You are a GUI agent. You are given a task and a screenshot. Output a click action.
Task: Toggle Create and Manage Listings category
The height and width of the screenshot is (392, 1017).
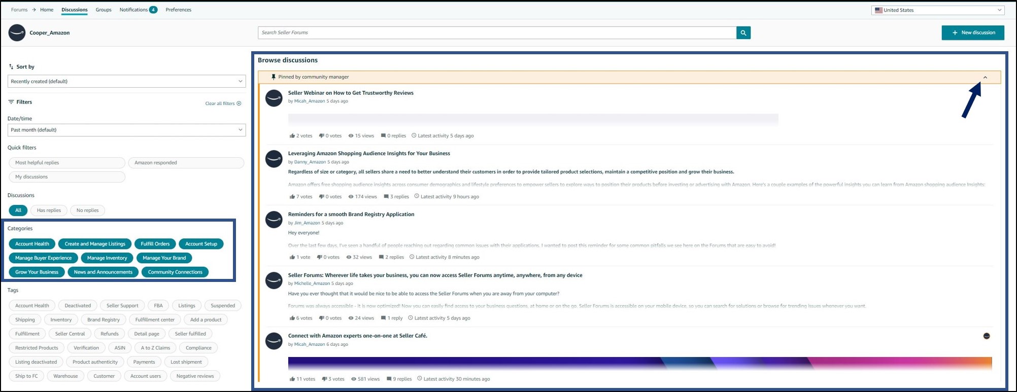click(95, 244)
